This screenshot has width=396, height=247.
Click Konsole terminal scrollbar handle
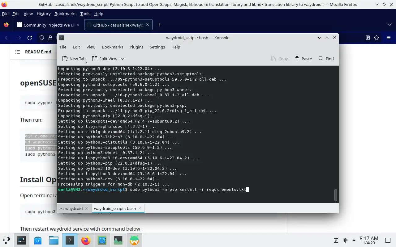[335, 195]
